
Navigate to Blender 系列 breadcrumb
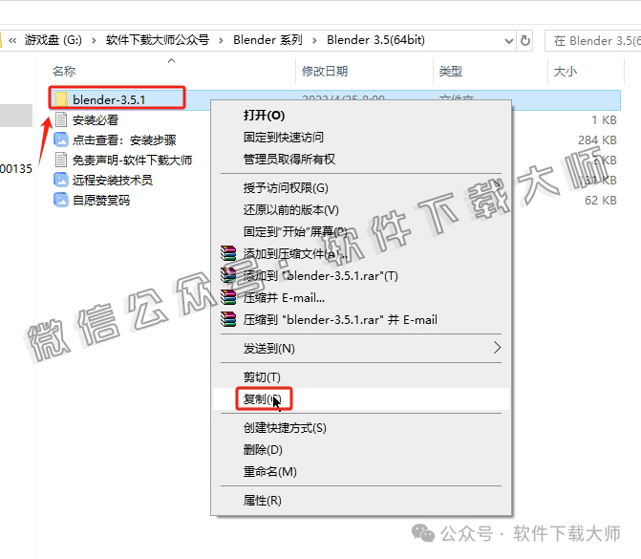[267, 40]
